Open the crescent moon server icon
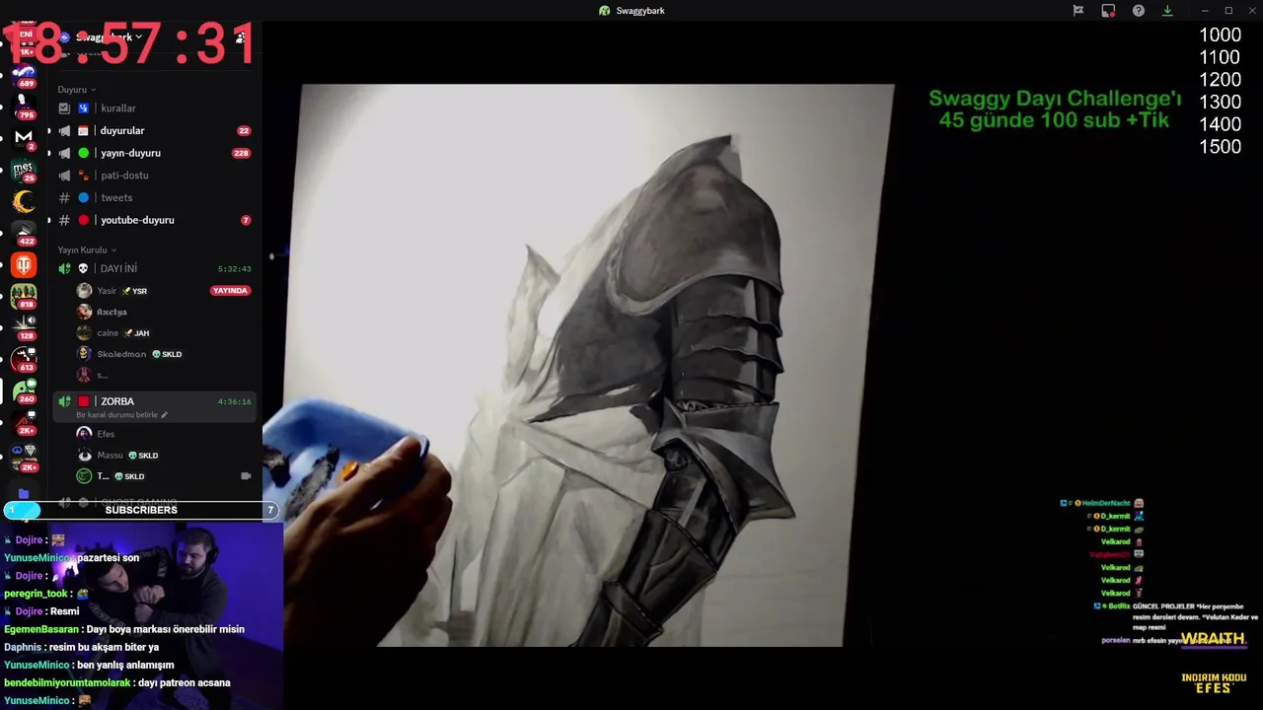The height and width of the screenshot is (710, 1263). (25, 201)
